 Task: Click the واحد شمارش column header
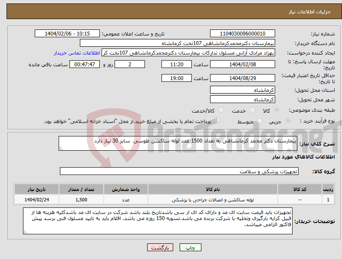(x=126, y=189)
